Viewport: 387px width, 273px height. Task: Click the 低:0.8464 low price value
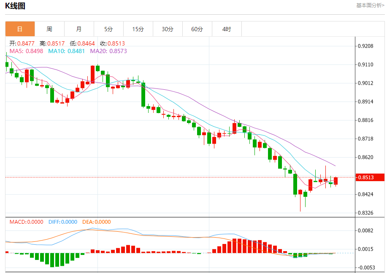pos(82,44)
